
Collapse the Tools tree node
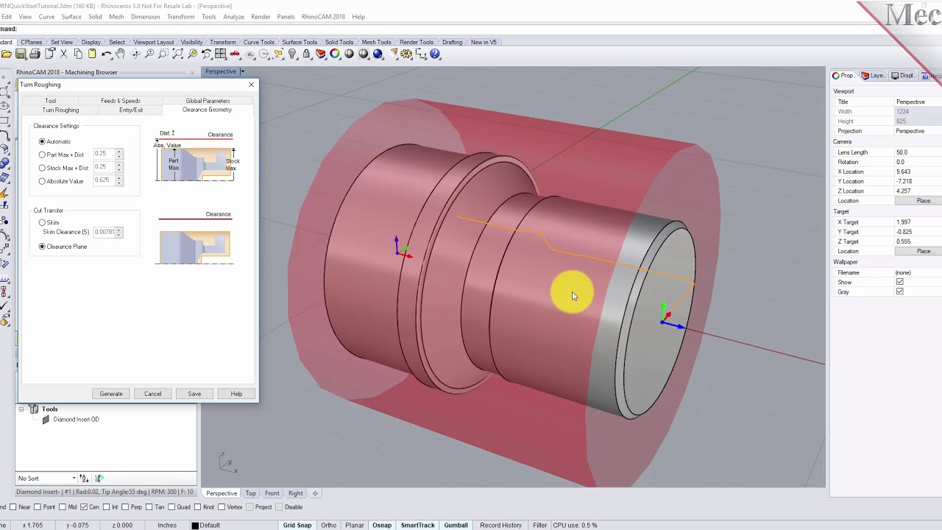coord(21,409)
